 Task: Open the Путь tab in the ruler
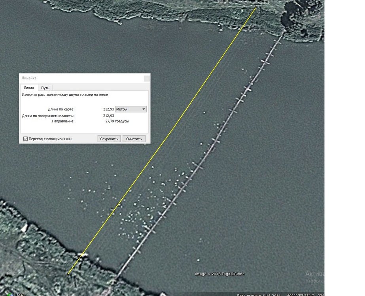pyautogui.click(x=45, y=88)
